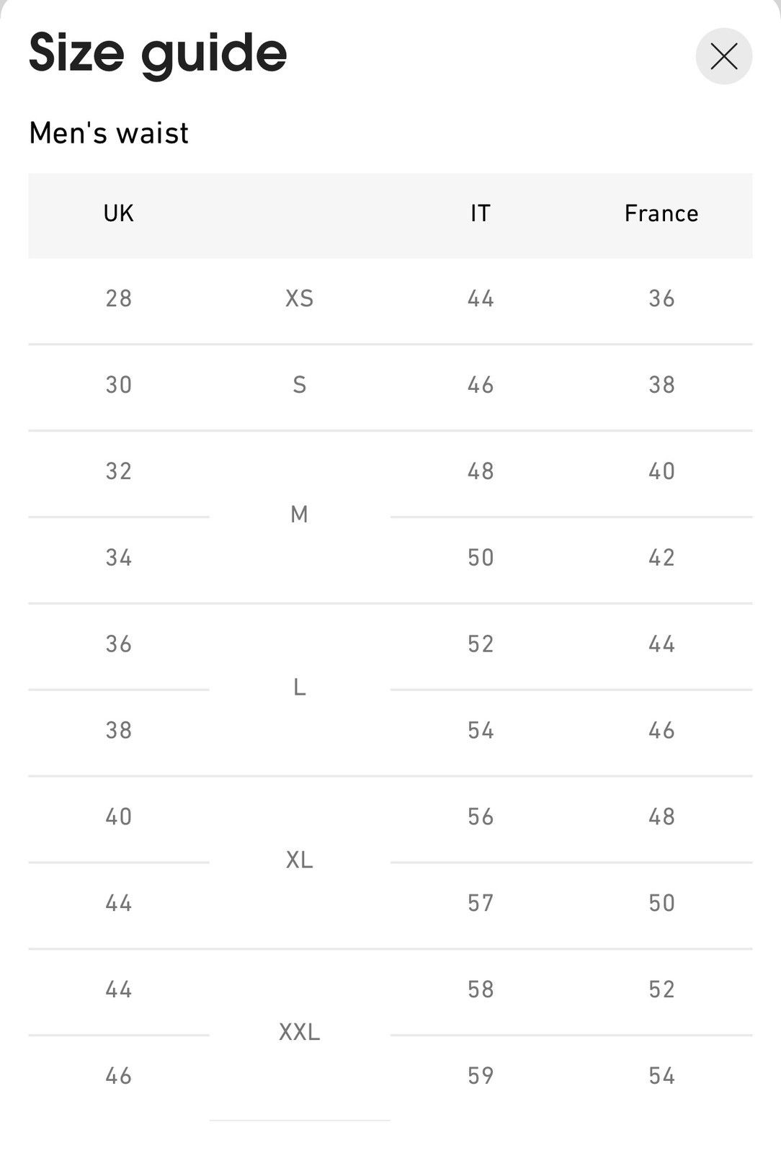This screenshot has width=781, height=1153.
Task: Click the Size guide heading
Action: tap(158, 55)
